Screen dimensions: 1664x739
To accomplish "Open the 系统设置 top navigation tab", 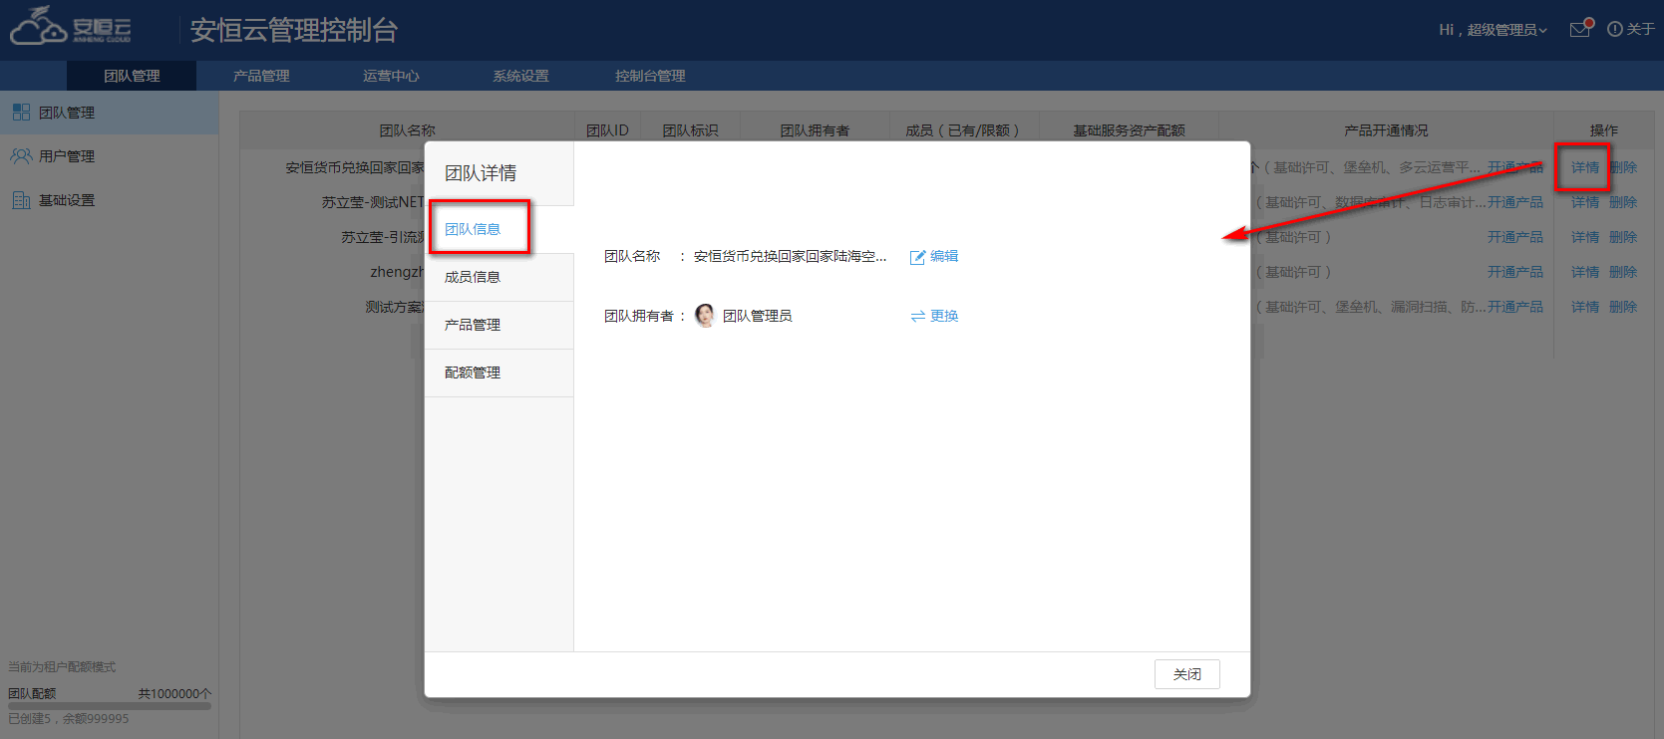I will point(520,76).
